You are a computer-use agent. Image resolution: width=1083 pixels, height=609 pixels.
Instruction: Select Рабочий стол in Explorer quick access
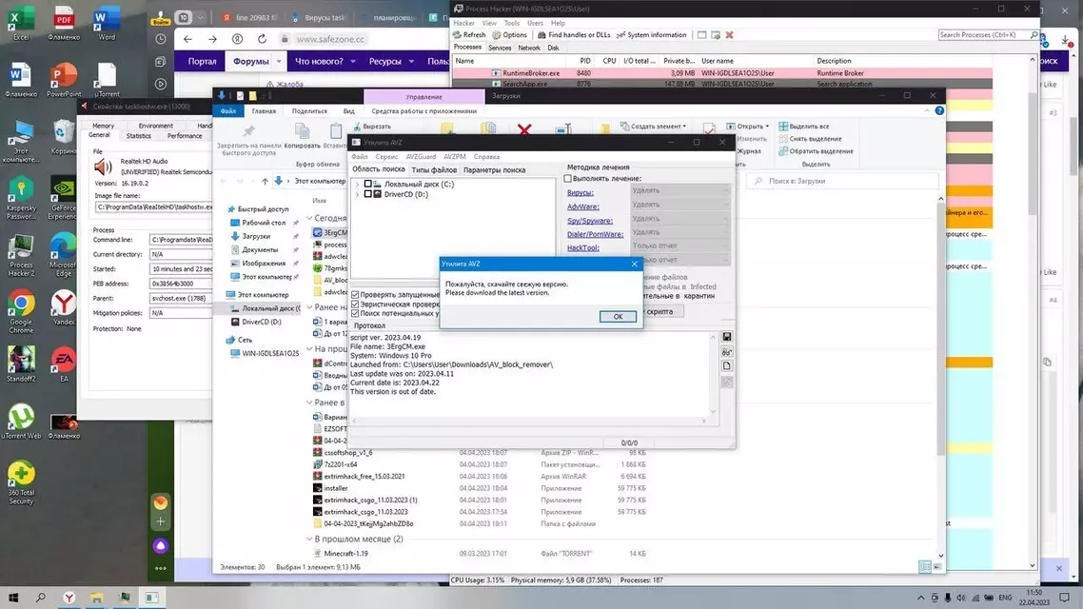[x=264, y=223]
